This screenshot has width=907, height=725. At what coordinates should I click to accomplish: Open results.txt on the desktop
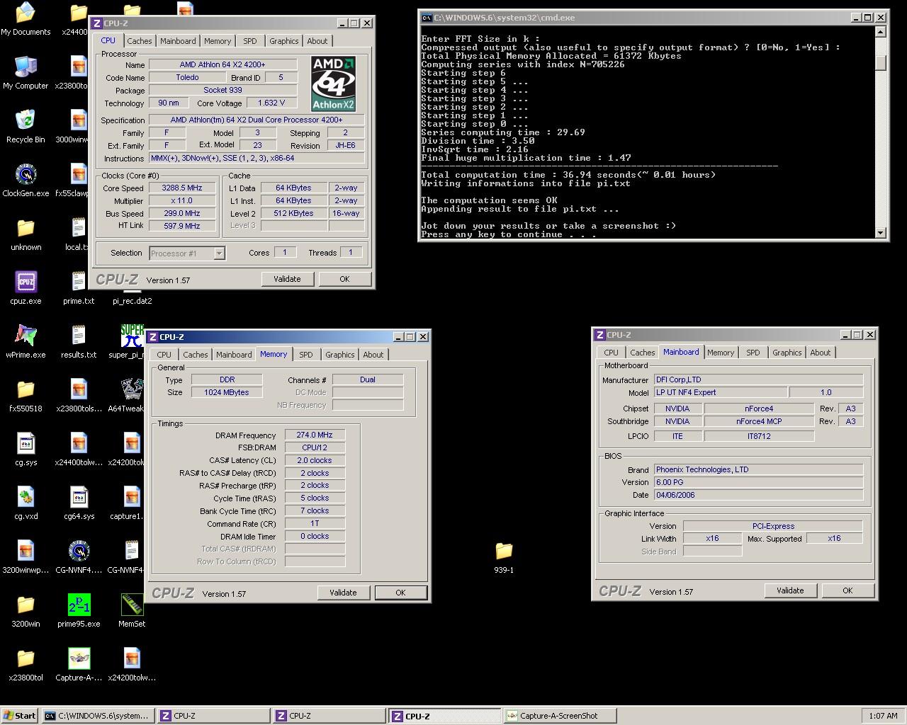(x=79, y=342)
